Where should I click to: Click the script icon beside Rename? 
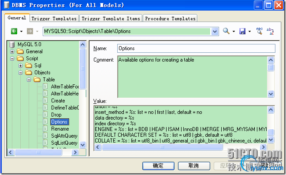[x=45, y=129]
